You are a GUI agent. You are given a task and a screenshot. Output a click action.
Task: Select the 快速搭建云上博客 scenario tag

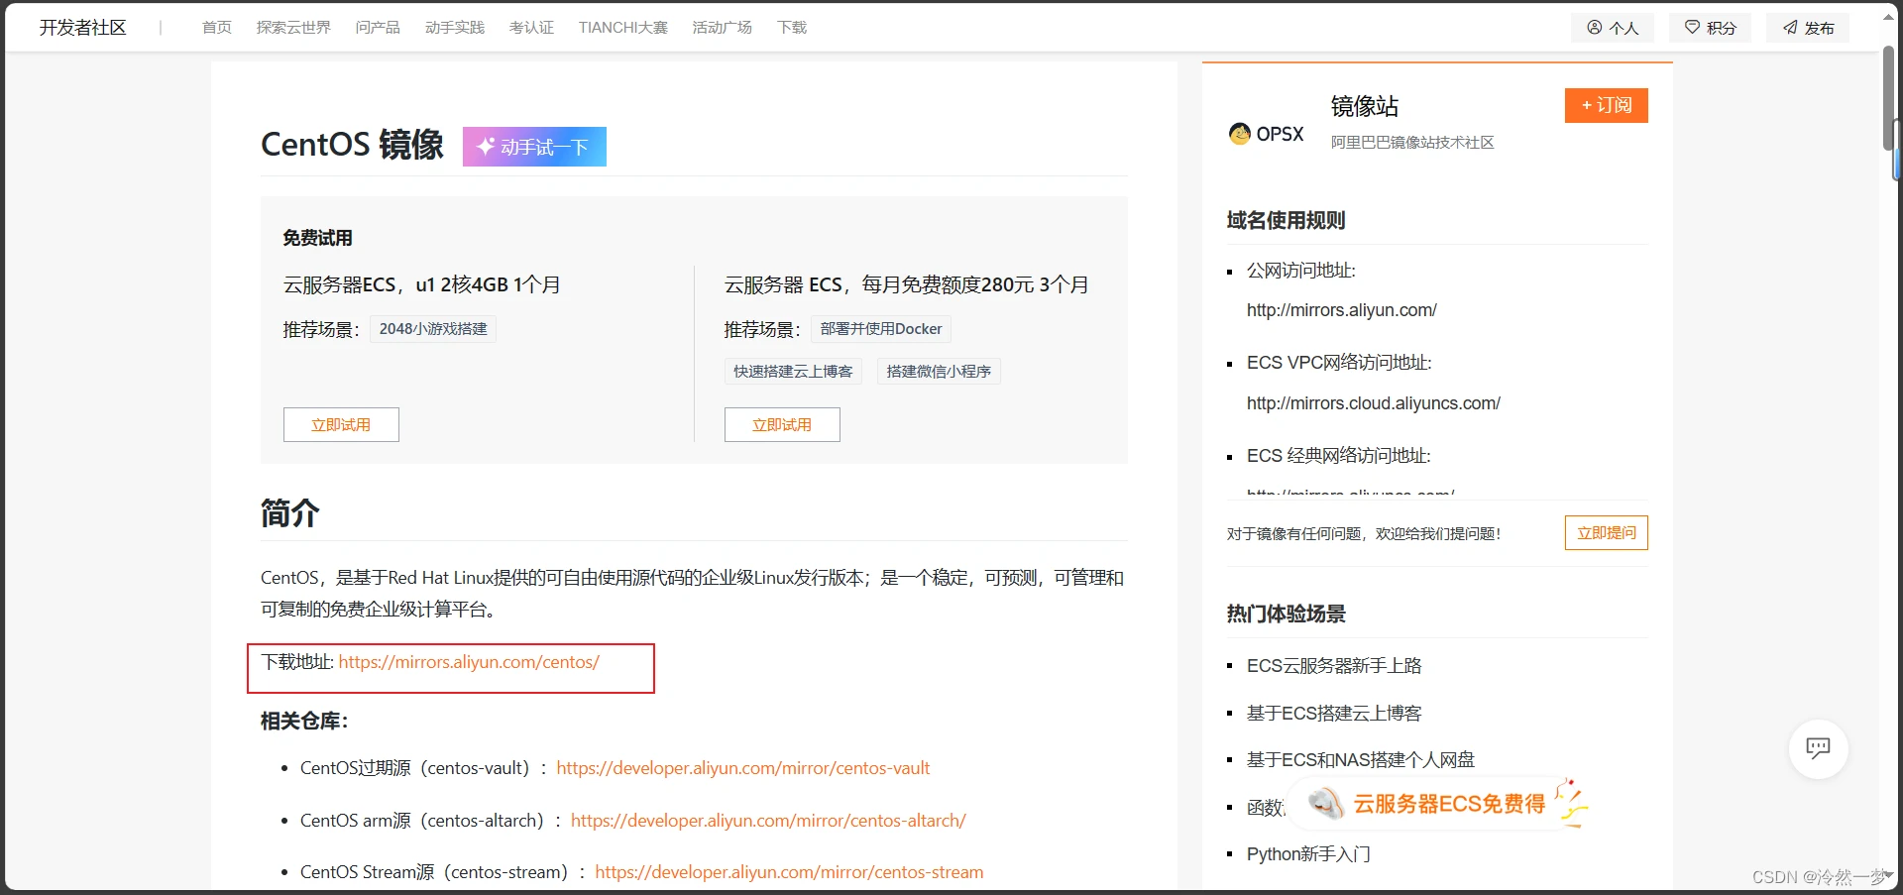pyautogui.click(x=793, y=372)
